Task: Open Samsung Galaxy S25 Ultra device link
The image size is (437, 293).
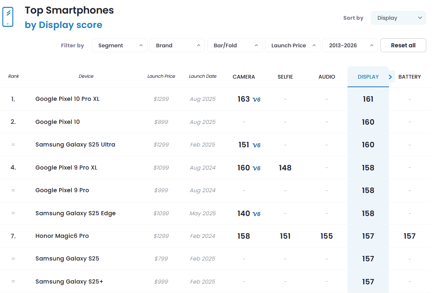Action: pyautogui.click(x=75, y=145)
